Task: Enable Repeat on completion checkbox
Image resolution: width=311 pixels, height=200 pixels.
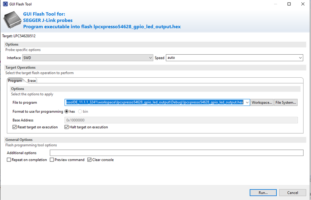Action: point(9,160)
